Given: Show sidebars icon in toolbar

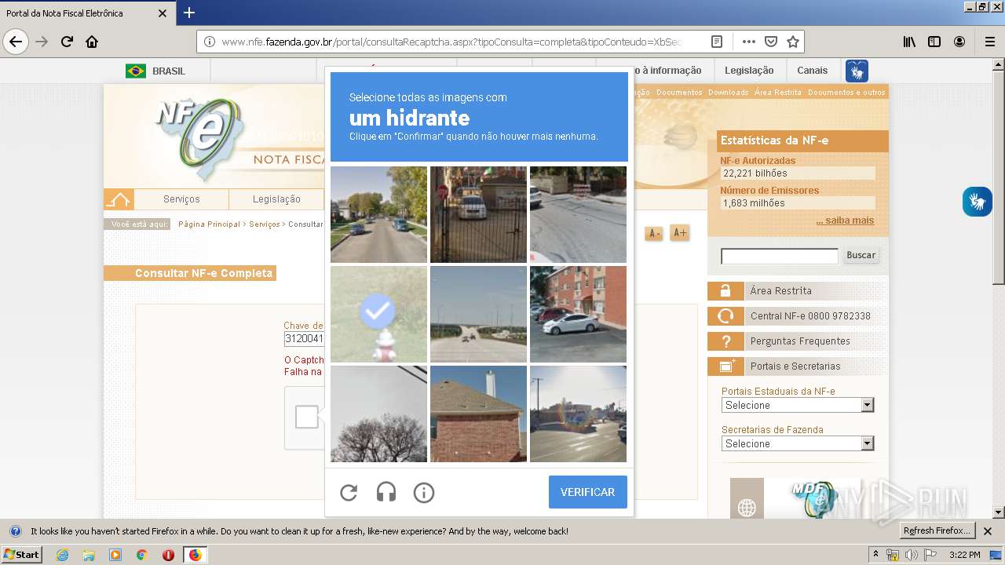Looking at the screenshot, I should click(x=934, y=42).
